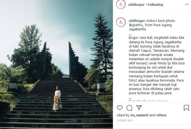The image size is (191, 129).
Task: Open the @gsehru_ mention link
Action: (136, 25)
